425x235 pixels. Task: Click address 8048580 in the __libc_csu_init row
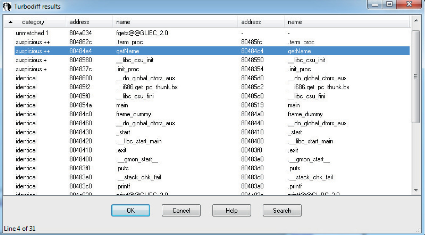[x=81, y=60]
